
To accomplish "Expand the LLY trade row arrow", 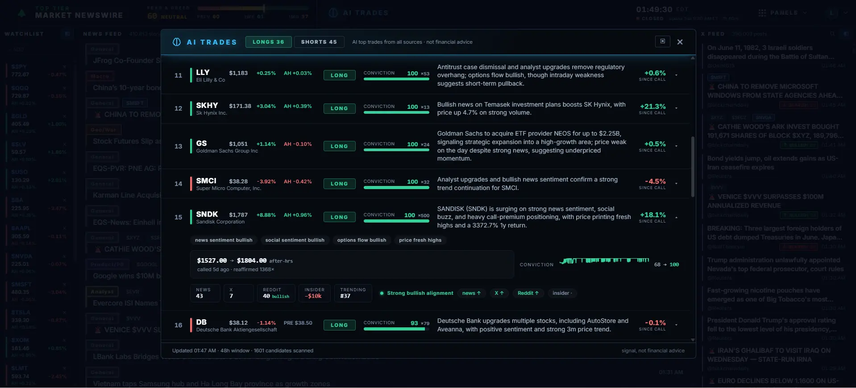I will [x=676, y=75].
